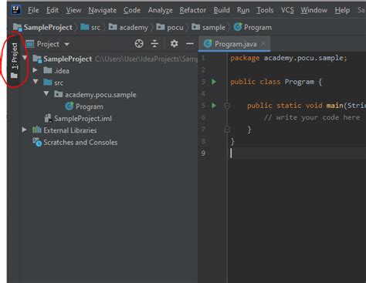This screenshot has height=283, width=366.
Task: Click the '// write your code here' comment
Action: 312,117
